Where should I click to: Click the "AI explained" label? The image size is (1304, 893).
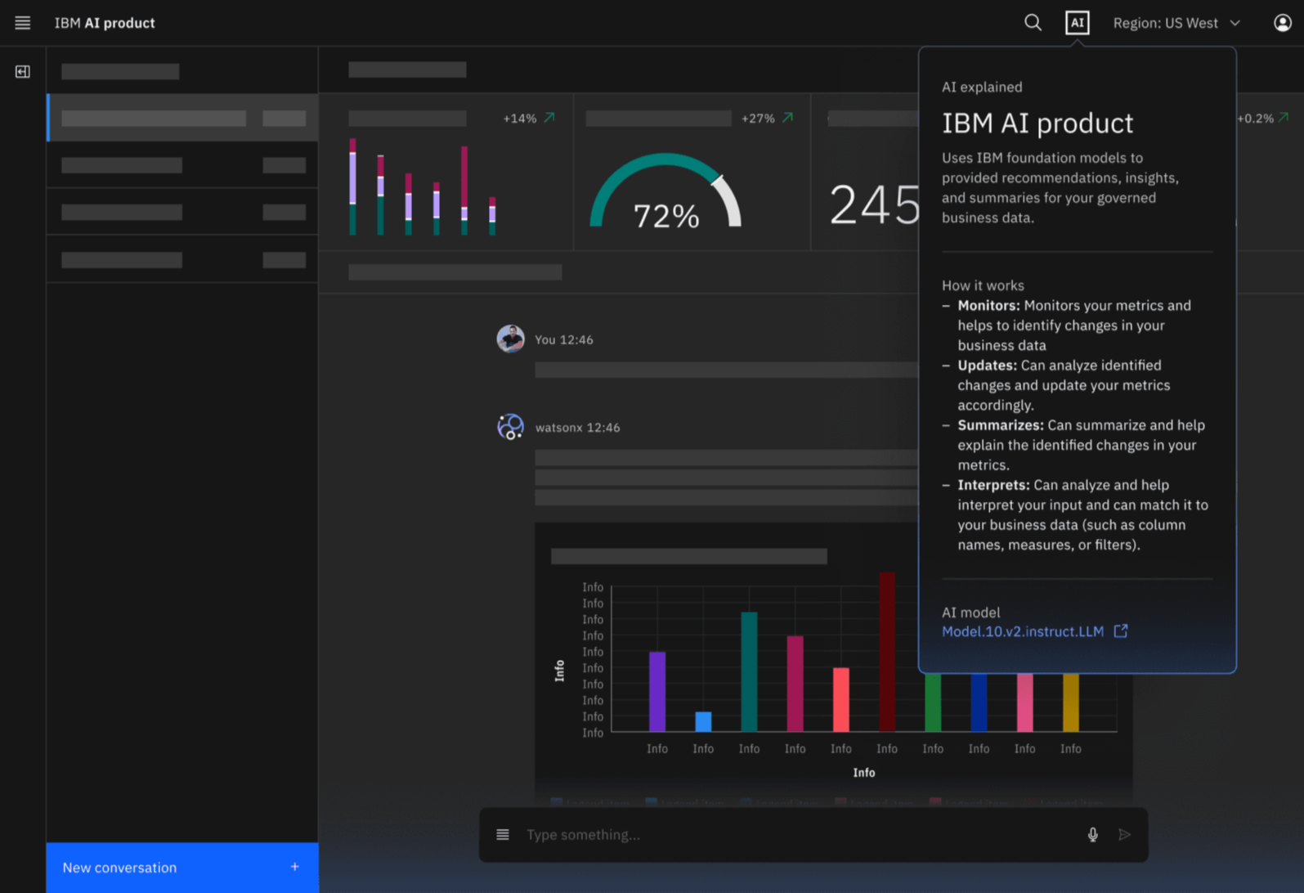pos(982,87)
